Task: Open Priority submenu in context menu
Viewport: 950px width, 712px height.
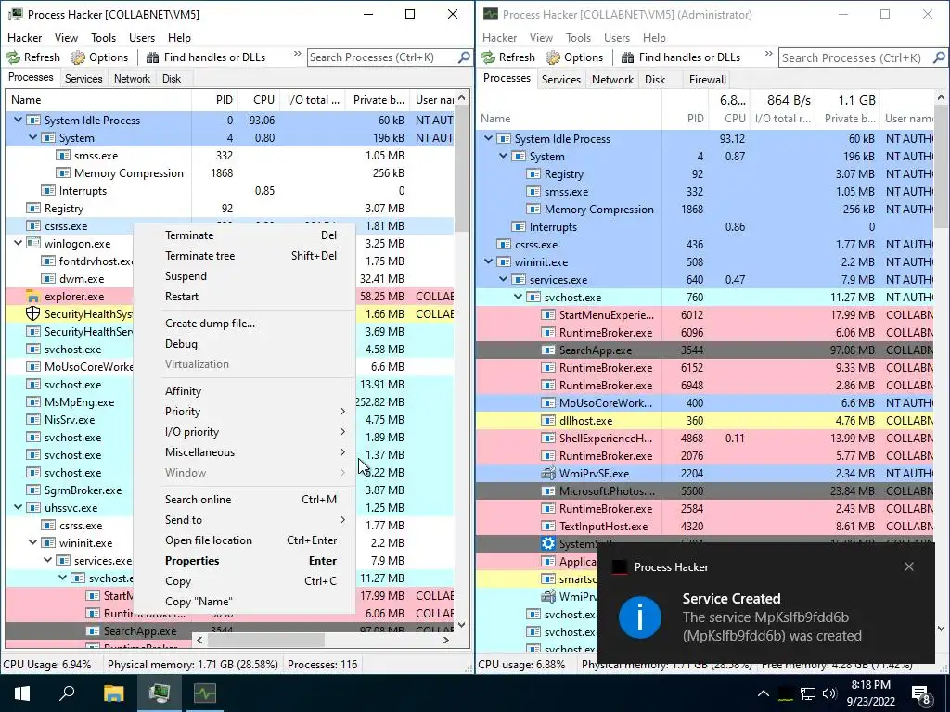Action: pos(244,411)
